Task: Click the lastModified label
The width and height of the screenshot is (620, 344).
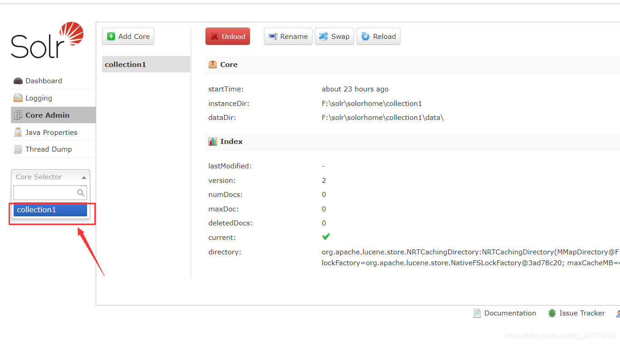Action: (x=230, y=166)
